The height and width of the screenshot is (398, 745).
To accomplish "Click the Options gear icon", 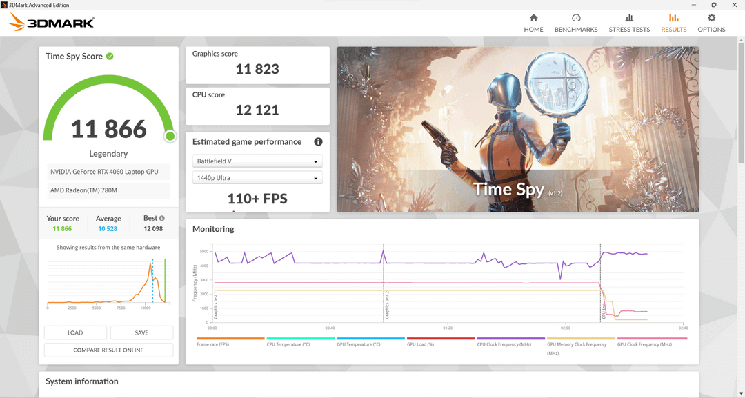I will pos(711,18).
